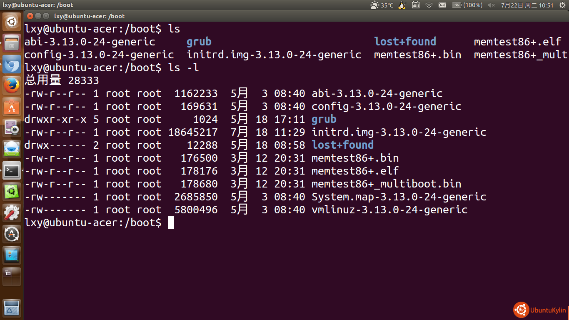Image resolution: width=569 pixels, height=320 pixels.
Task: Launch Firefox from the launcher
Action: pos(12,86)
